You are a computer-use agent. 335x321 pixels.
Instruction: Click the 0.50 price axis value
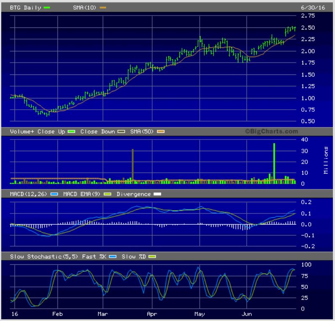pyautogui.click(x=308, y=121)
